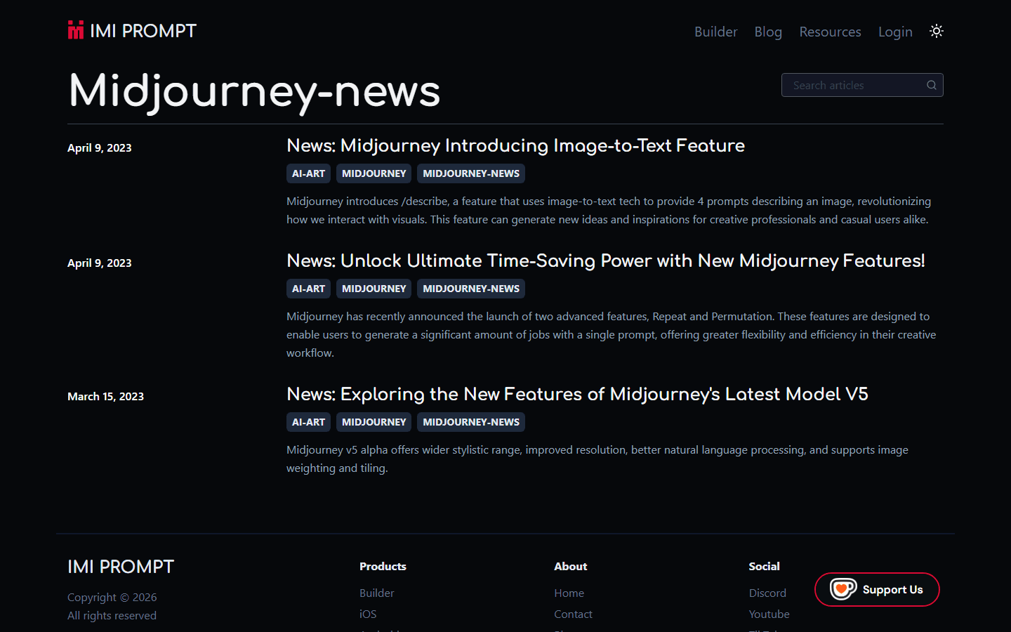Click the Social footer heading

click(x=764, y=566)
